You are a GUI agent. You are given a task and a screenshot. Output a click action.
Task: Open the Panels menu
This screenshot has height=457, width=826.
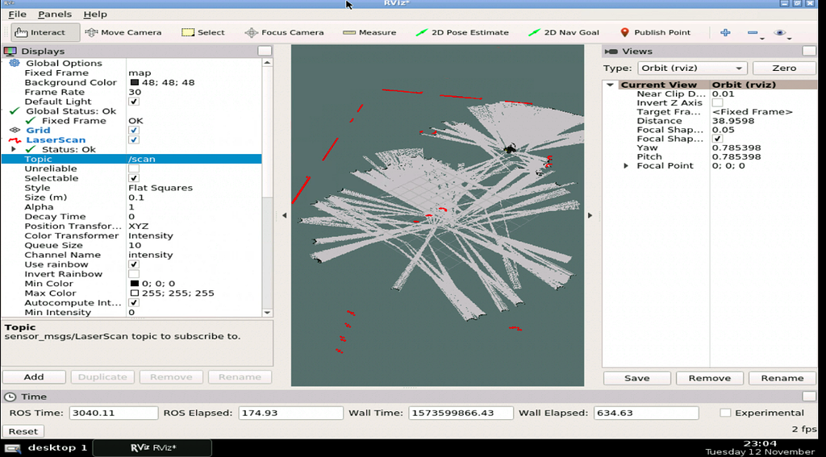(x=55, y=15)
